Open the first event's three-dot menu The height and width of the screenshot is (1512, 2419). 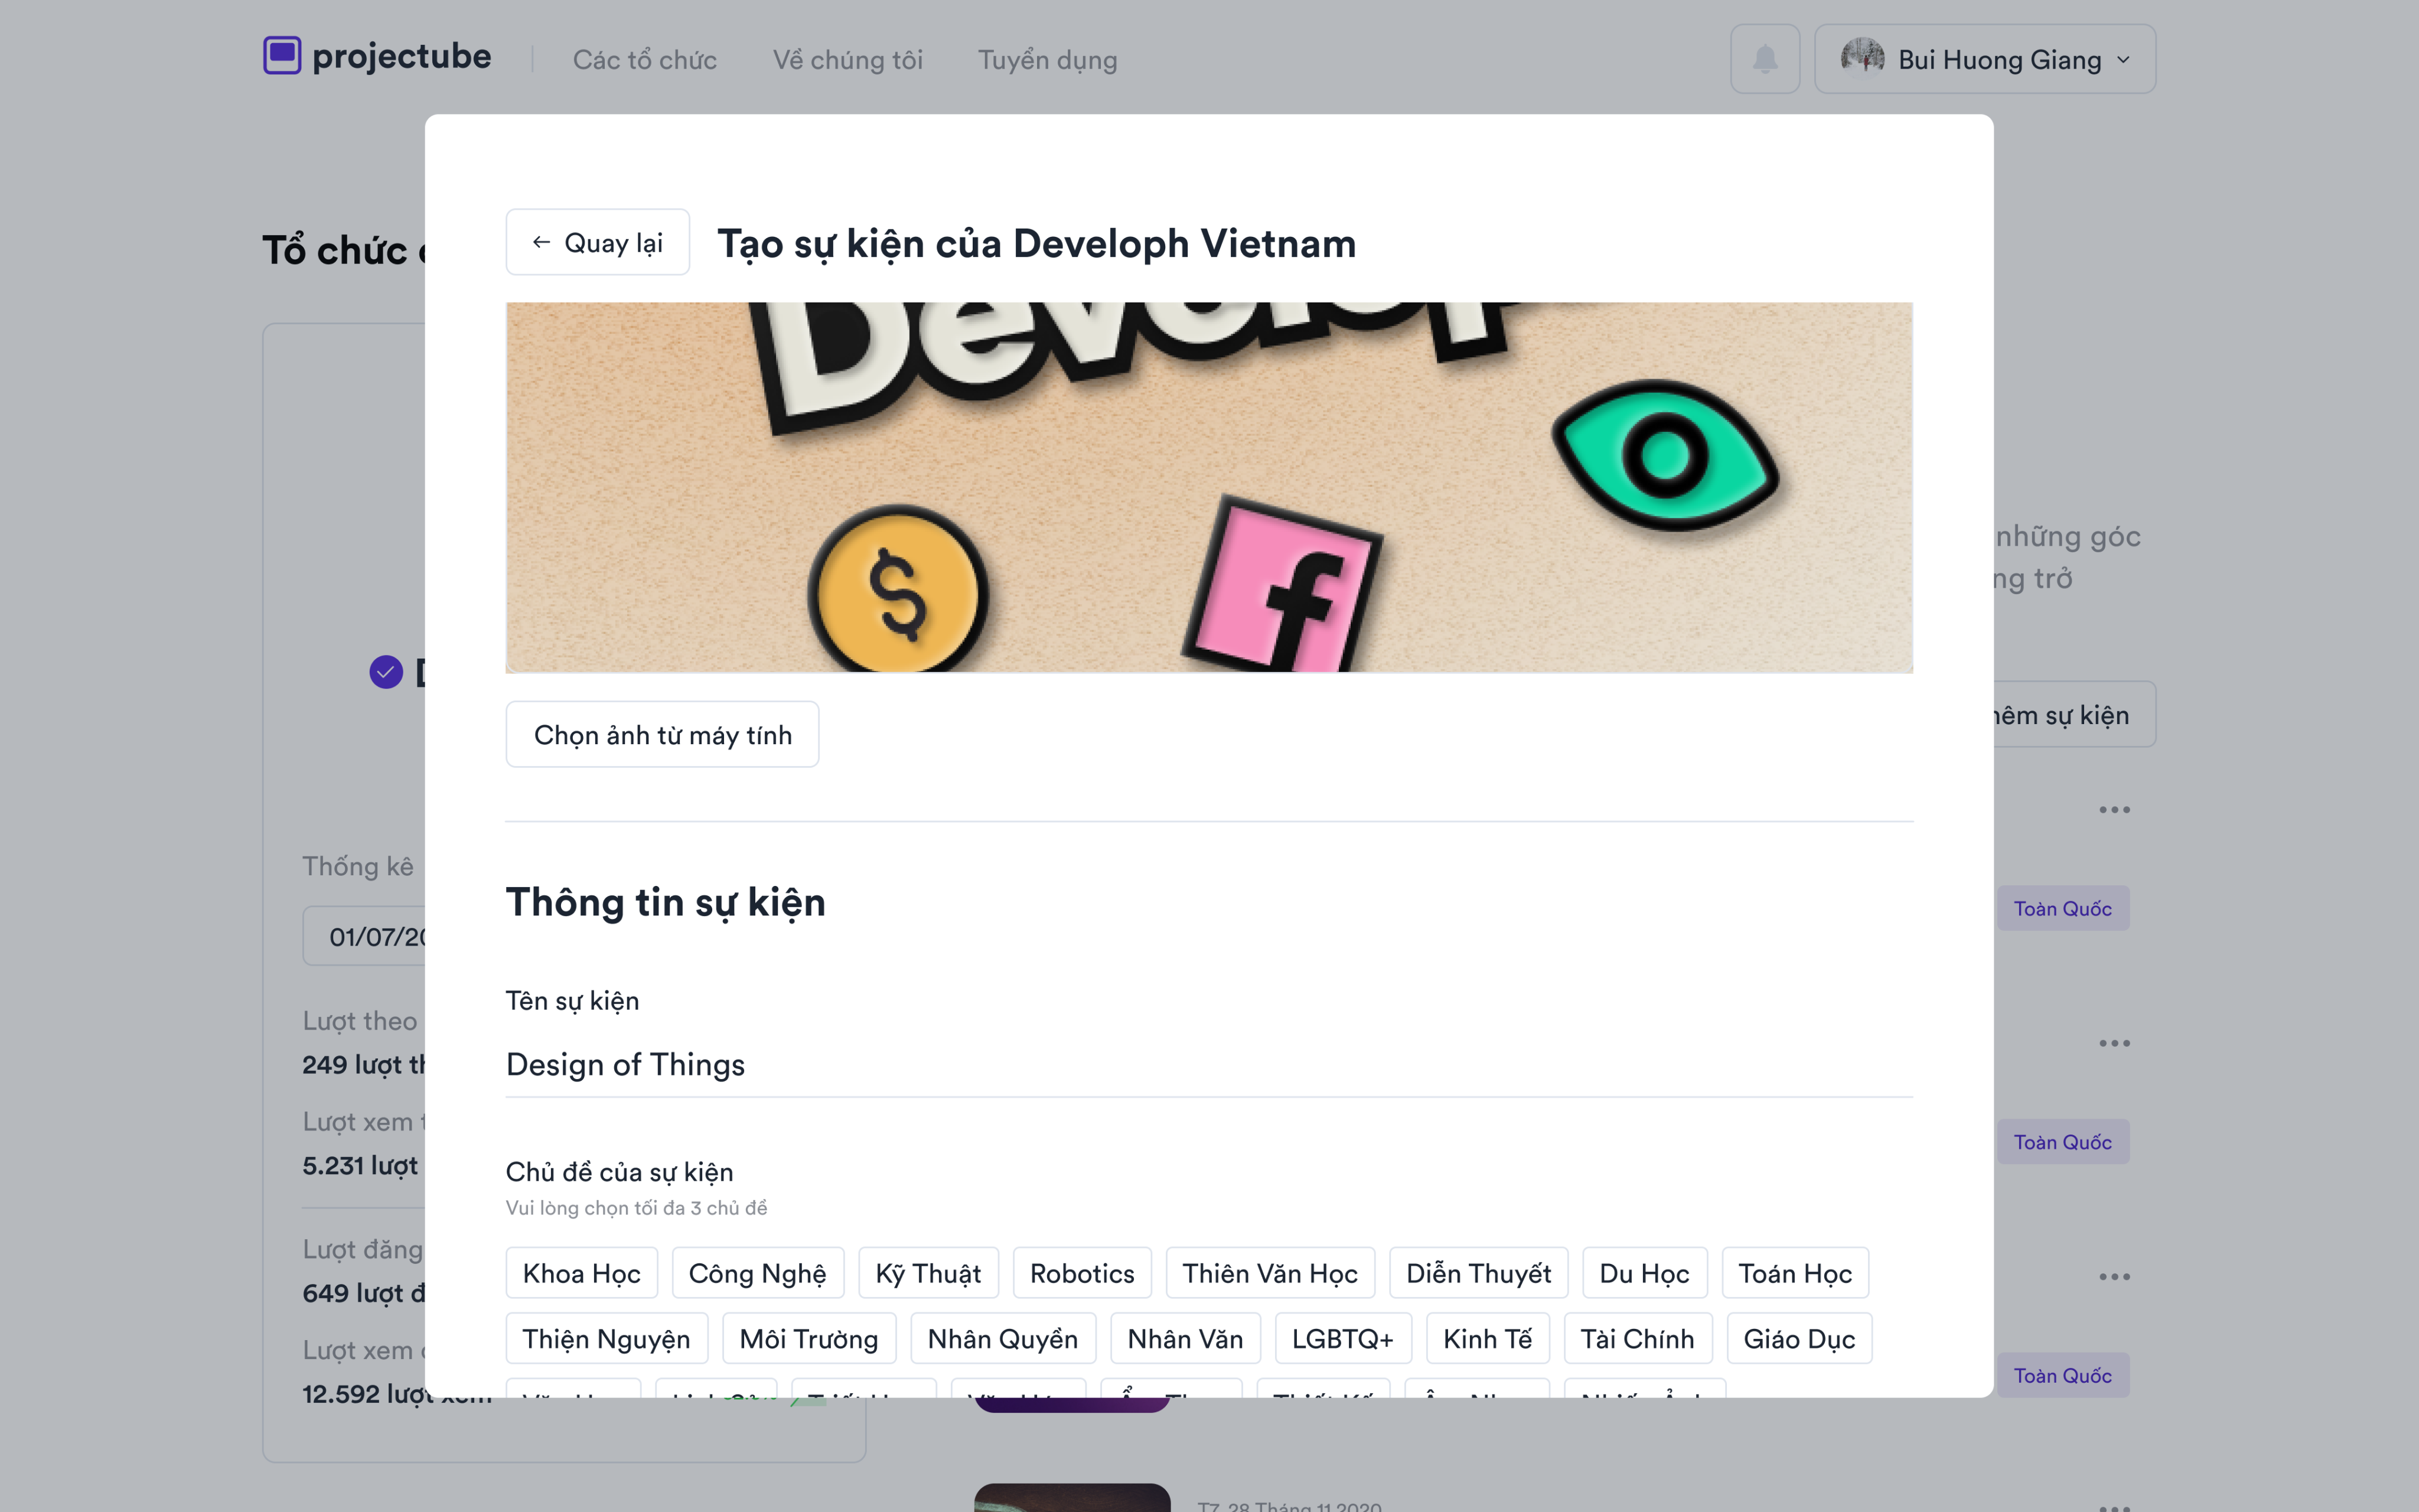point(2113,810)
